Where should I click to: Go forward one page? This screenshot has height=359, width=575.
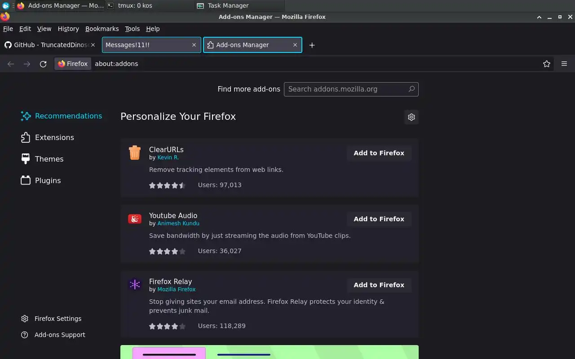27,64
